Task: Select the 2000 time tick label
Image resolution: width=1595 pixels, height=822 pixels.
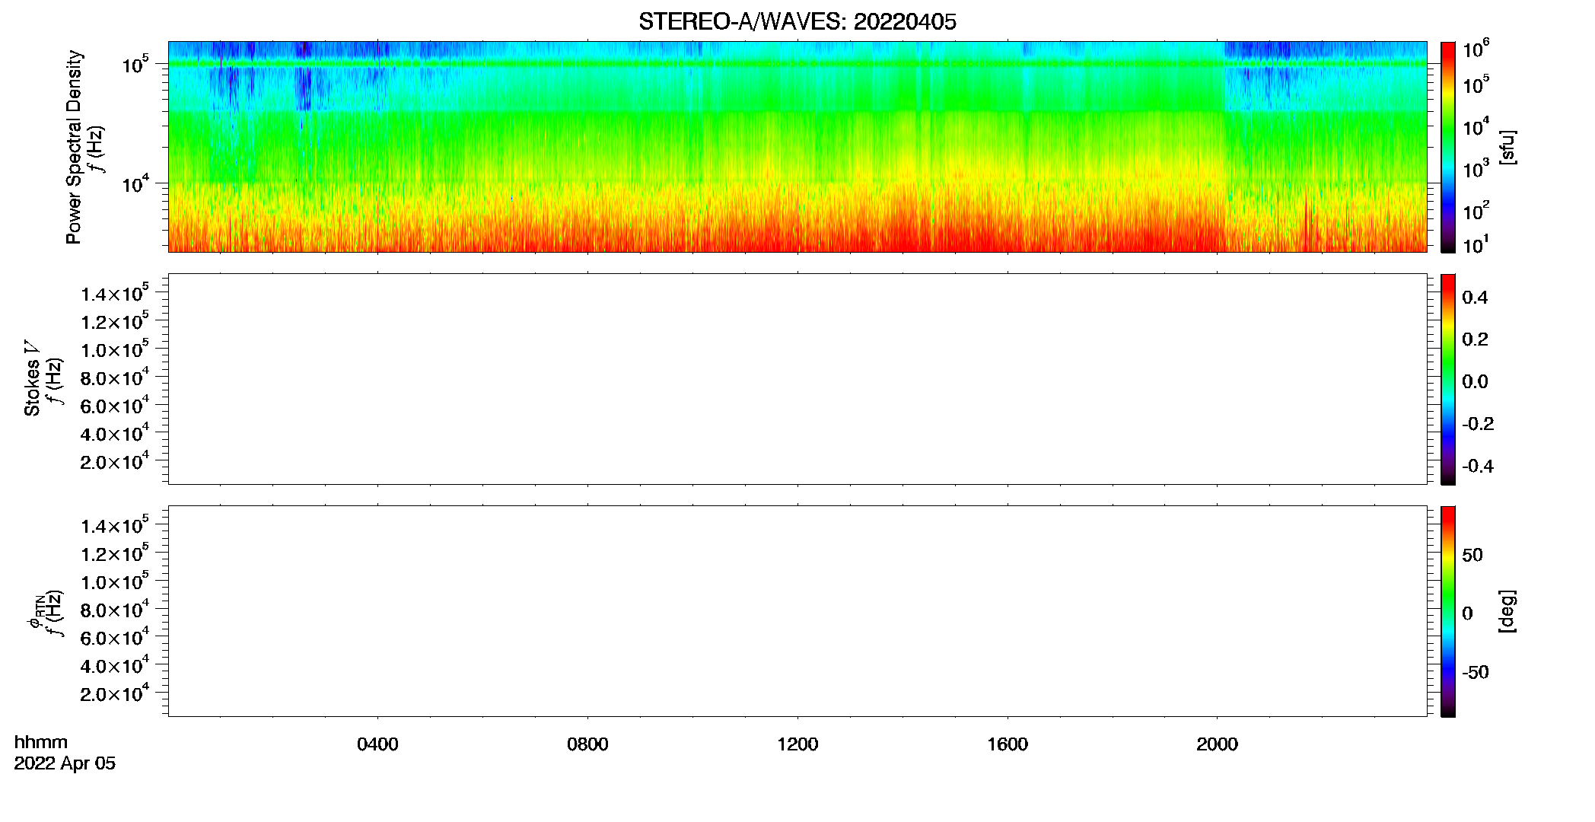Action: click(x=1217, y=744)
